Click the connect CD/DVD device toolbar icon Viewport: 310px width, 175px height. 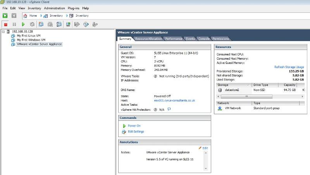click(x=86, y=24)
